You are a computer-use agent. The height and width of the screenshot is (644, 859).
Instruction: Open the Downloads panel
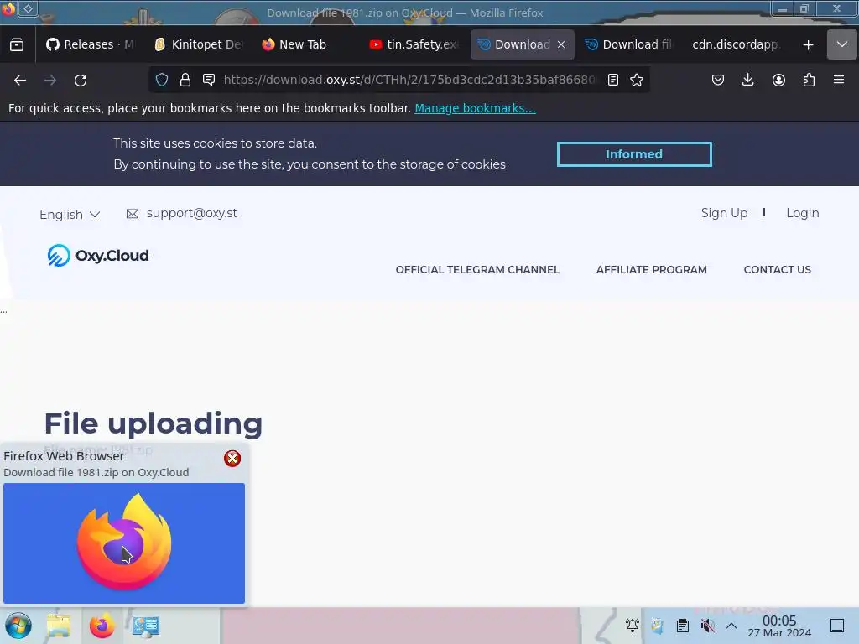(x=747, y=80)
